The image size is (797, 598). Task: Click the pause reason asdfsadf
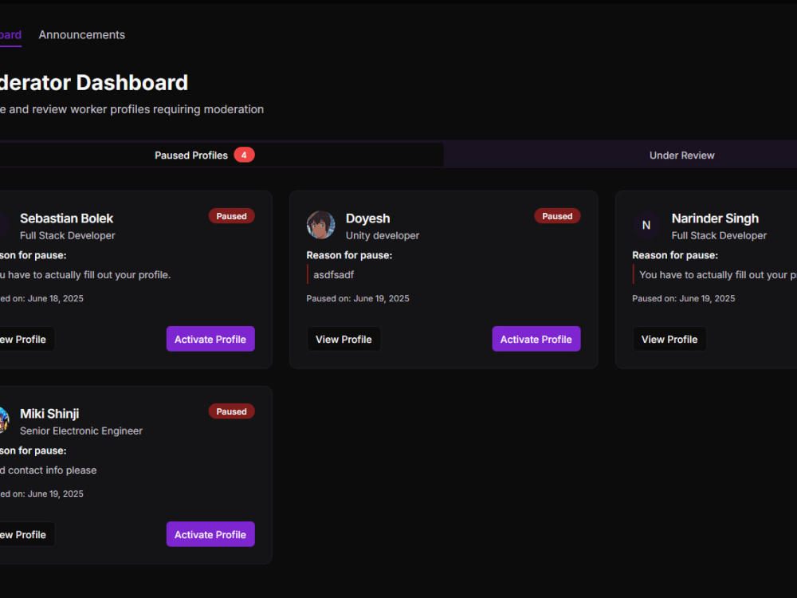333,274
